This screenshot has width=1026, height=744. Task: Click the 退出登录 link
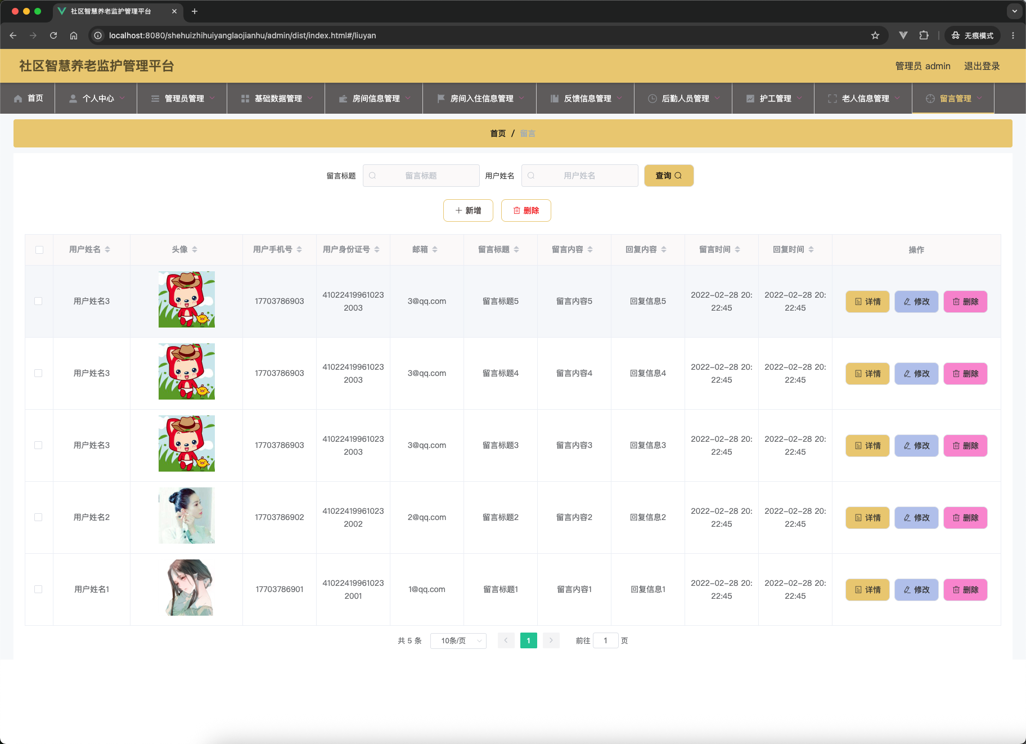[x=982, y=66]
